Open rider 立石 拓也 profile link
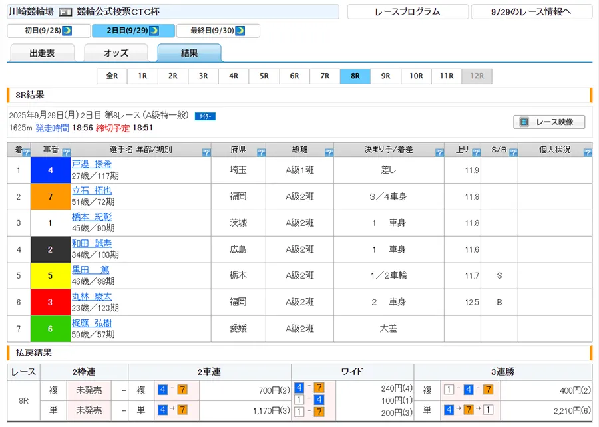599x427 pixels. 91,190
